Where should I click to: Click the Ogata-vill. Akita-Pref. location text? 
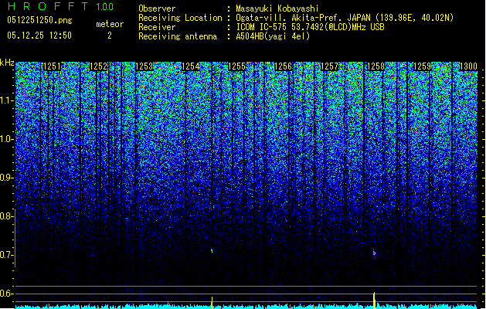click(345, 18)
